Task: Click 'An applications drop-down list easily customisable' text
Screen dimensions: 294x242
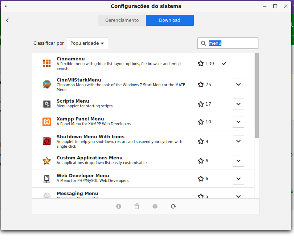Action: [102, 163]
